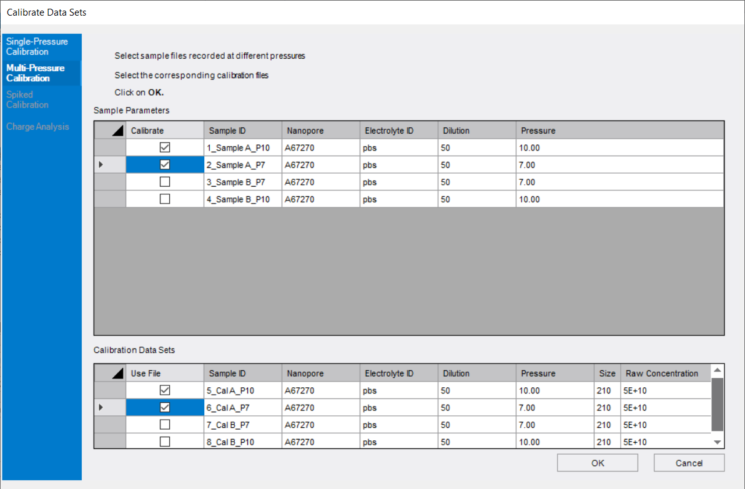
Task: Click the Raw Concentration column header
Action: point(664,372)
